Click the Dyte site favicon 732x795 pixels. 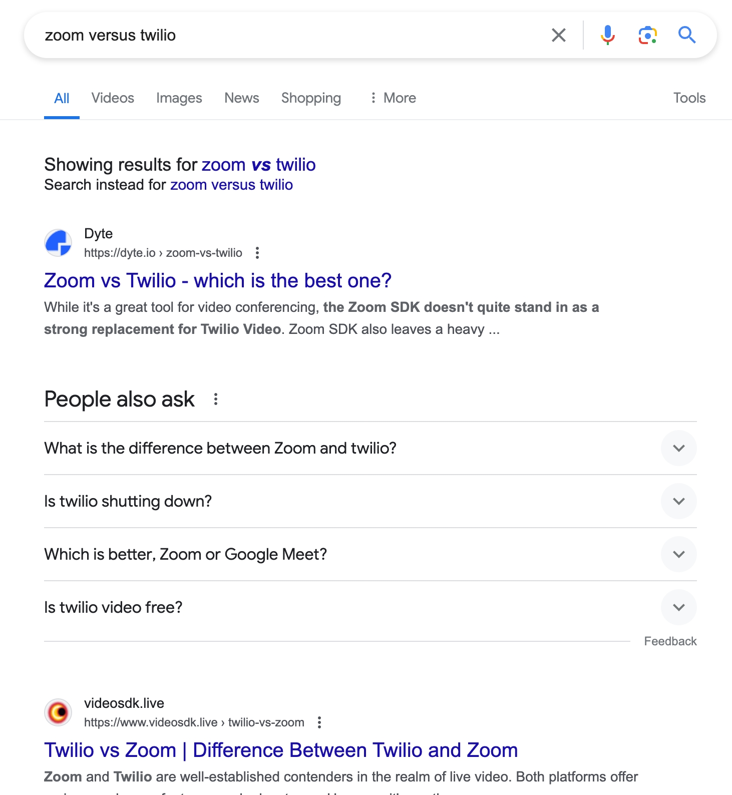pos(59,243)
